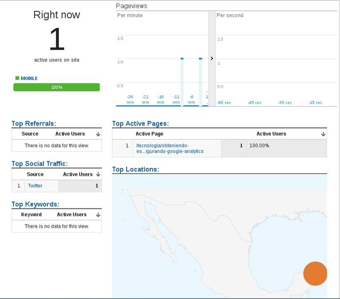This screenshot has height=299, width=340.
Task: Click the Keyword column header
Action: tap(31, 214)
